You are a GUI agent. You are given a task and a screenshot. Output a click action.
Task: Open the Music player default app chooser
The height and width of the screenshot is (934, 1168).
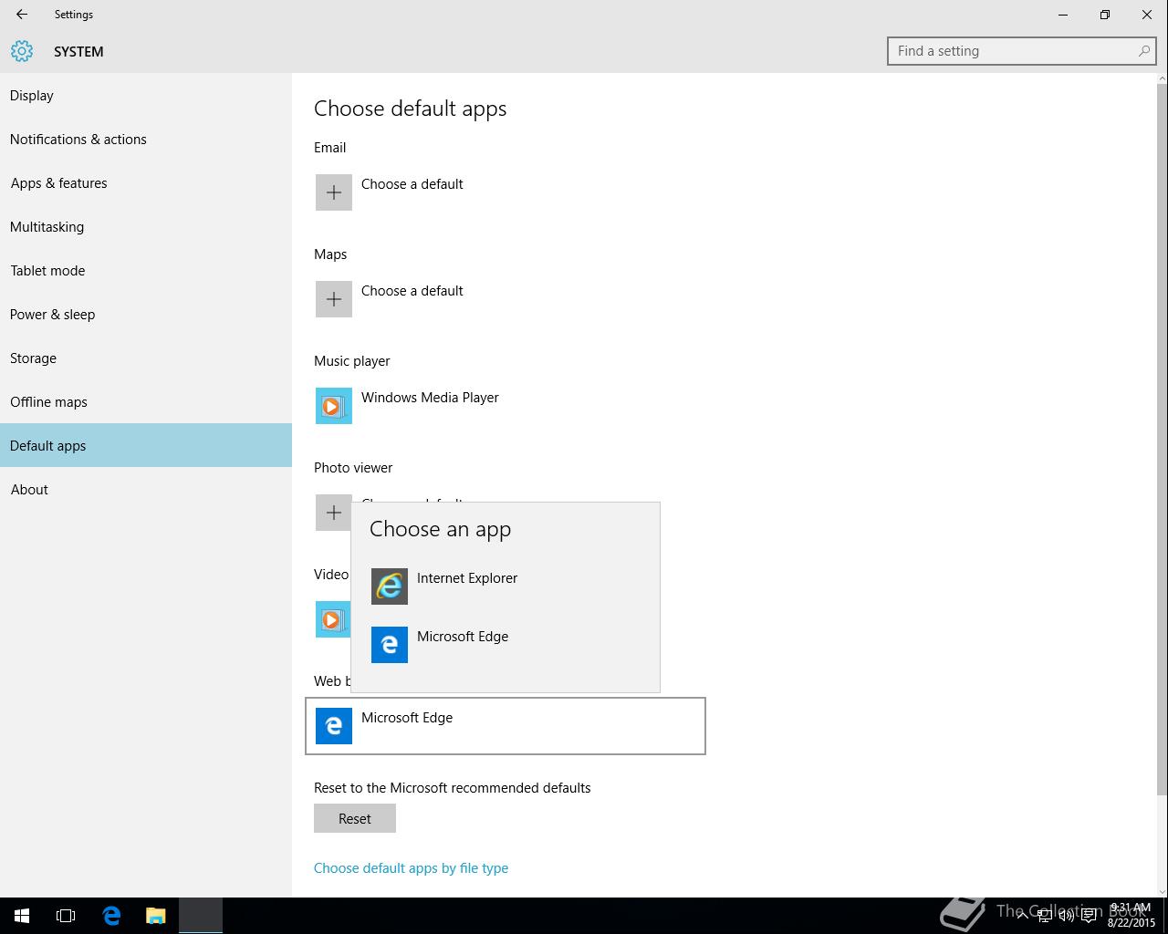click(430, 398)
